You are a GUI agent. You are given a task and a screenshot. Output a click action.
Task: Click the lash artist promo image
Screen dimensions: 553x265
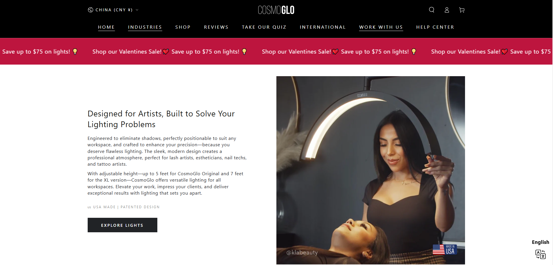(371, 170)
